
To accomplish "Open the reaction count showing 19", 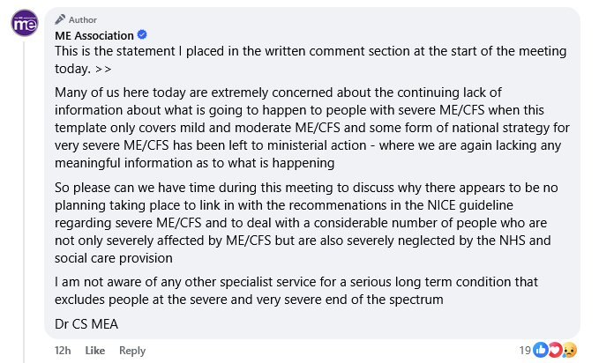I will click(x=524, y=350).
